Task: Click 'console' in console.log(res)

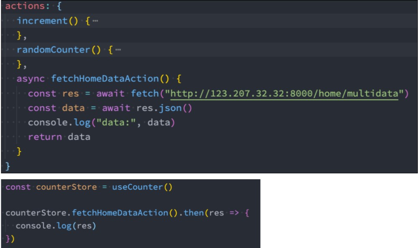Action: click(x=33, y=226)
